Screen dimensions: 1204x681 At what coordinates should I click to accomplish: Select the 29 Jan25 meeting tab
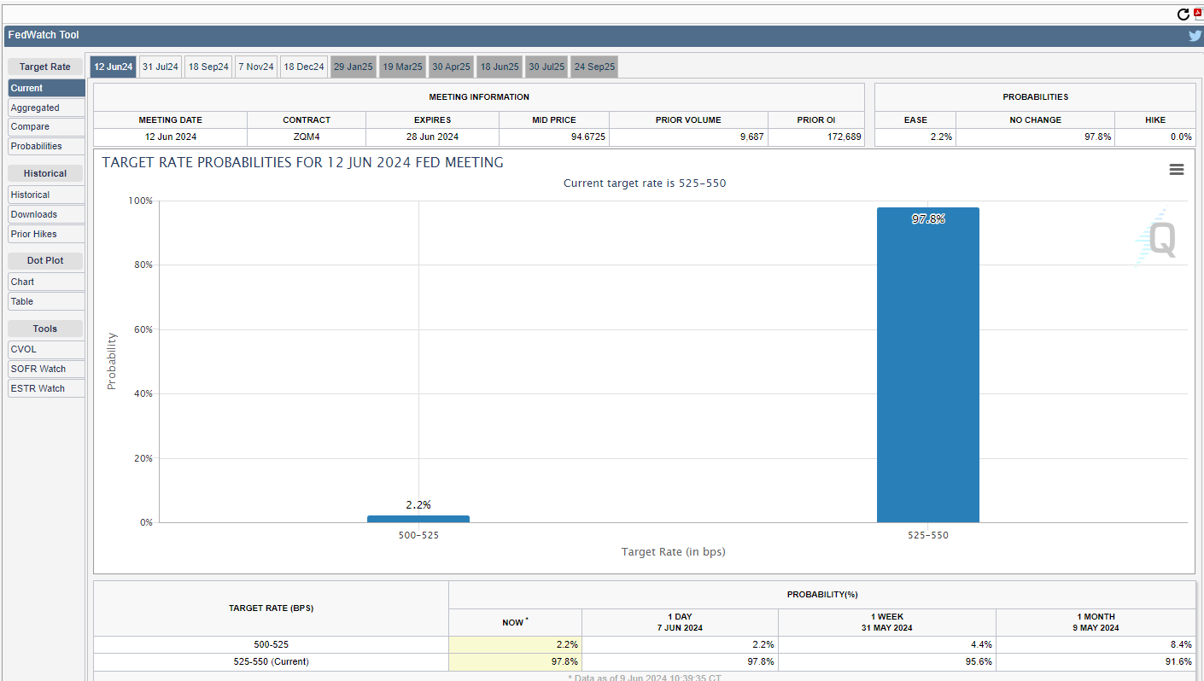353,67
